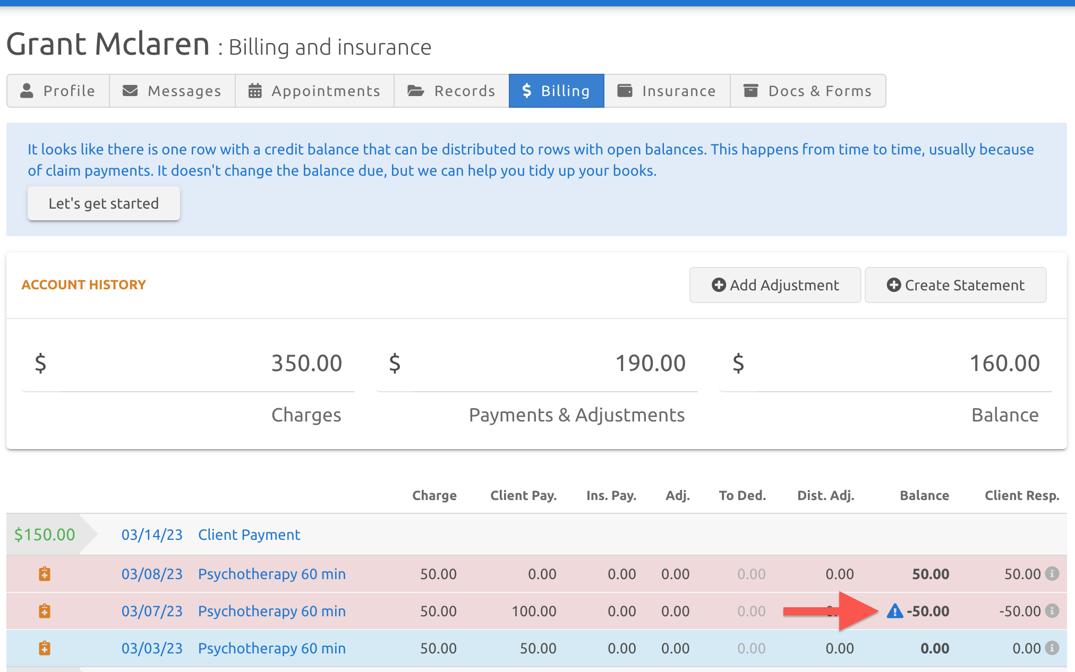Click the person icon on the Profile tab
Viewport: 1075px width, 672px height.
26,90
